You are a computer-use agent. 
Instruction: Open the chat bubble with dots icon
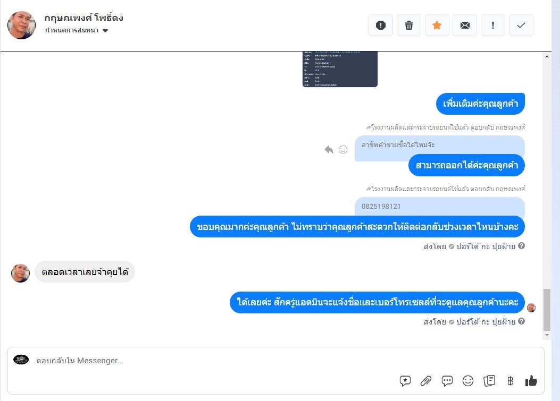click(x=447, y=381)
